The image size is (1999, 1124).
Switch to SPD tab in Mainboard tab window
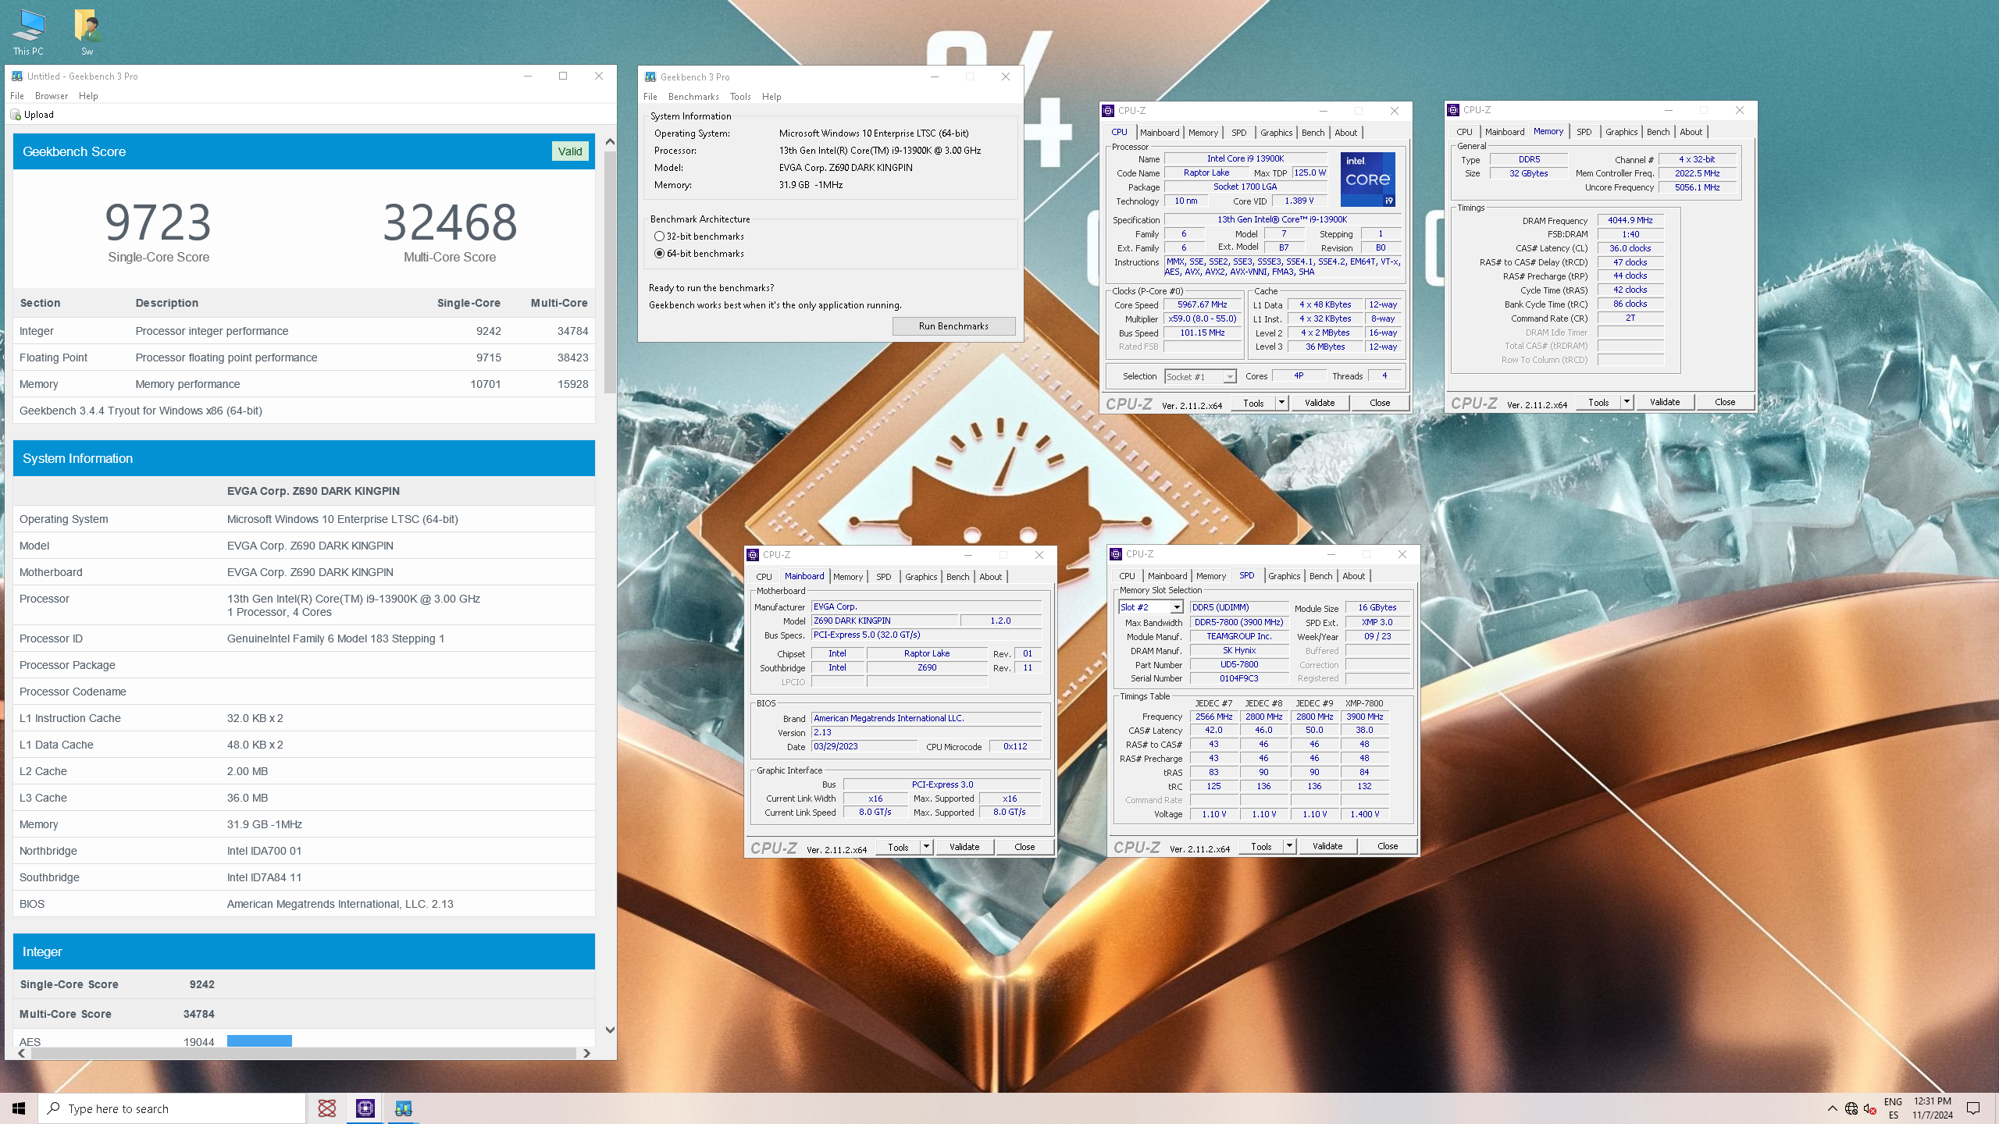883,577
